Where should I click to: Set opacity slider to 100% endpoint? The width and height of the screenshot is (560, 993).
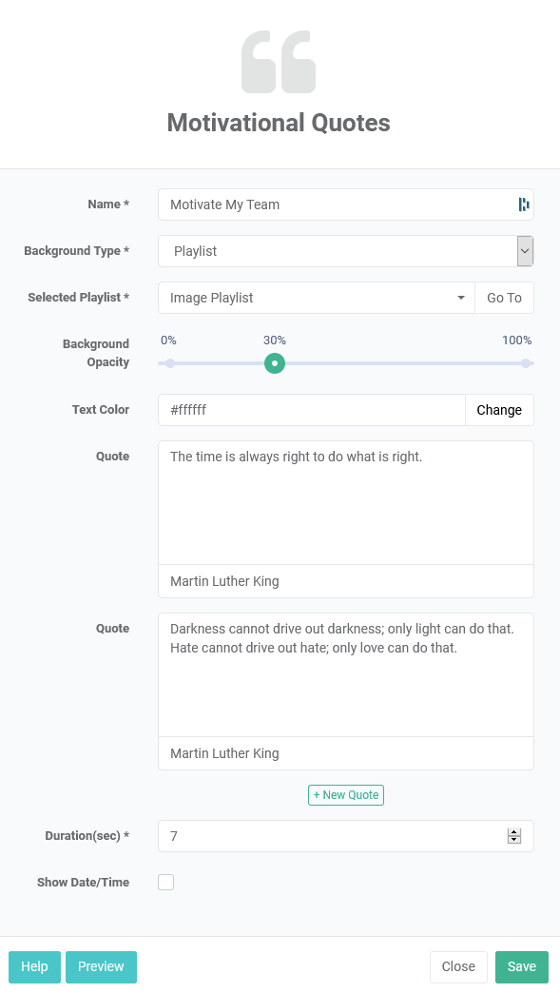click(x=526, y=363)
